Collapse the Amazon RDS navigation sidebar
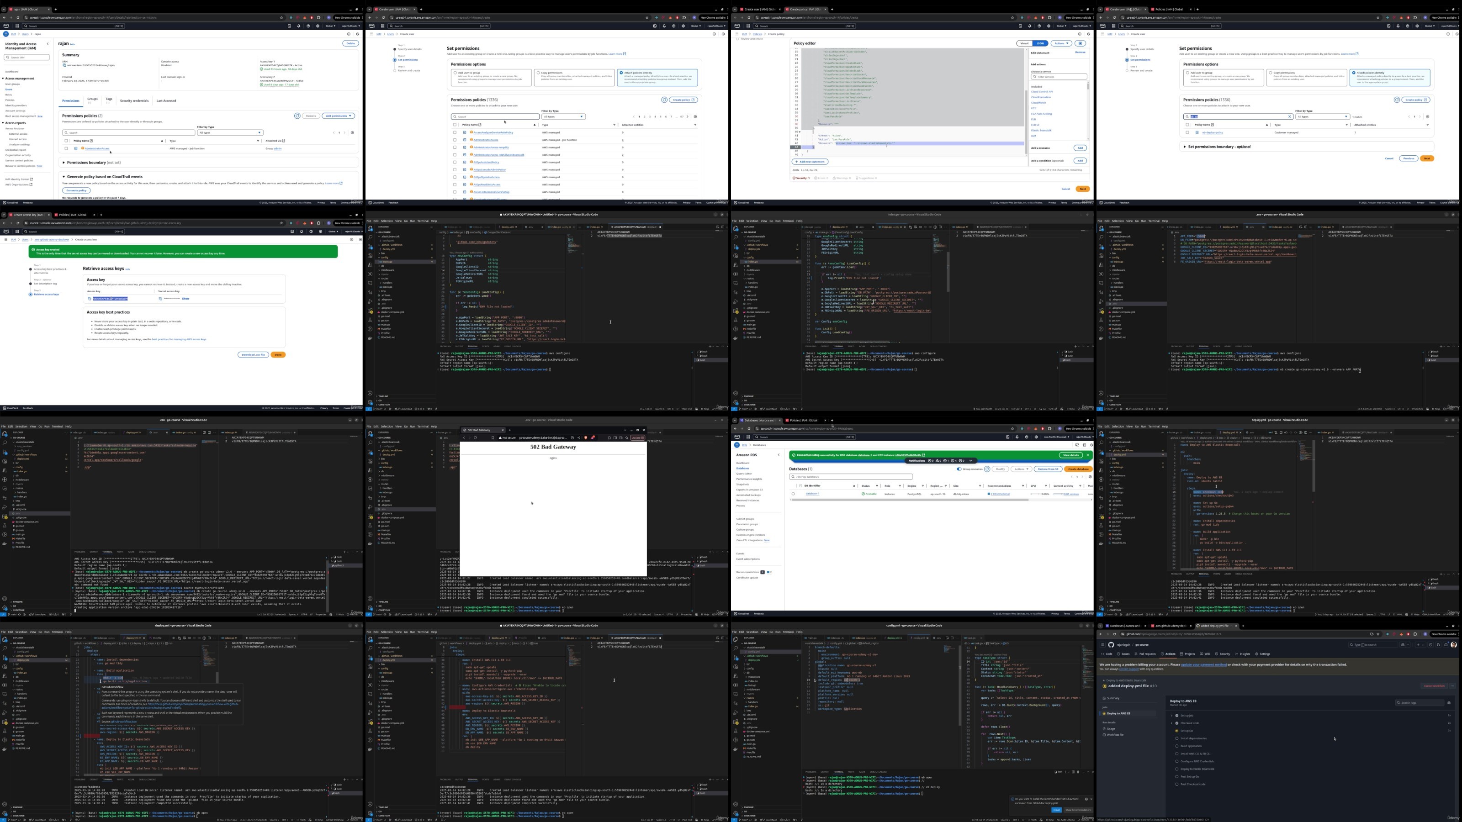The height and width of the screenshot is (822, 1462). (x=778, y=455)
